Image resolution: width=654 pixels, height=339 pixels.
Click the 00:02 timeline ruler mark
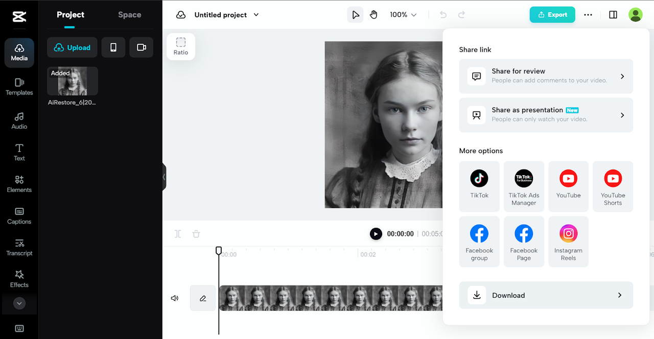368,254
